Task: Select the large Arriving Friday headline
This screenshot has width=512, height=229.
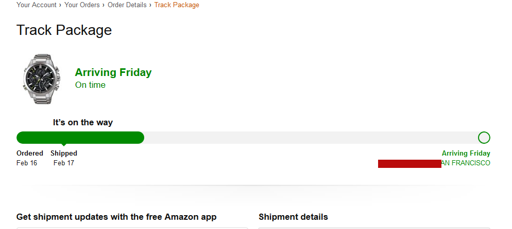Action: point(113,72)
